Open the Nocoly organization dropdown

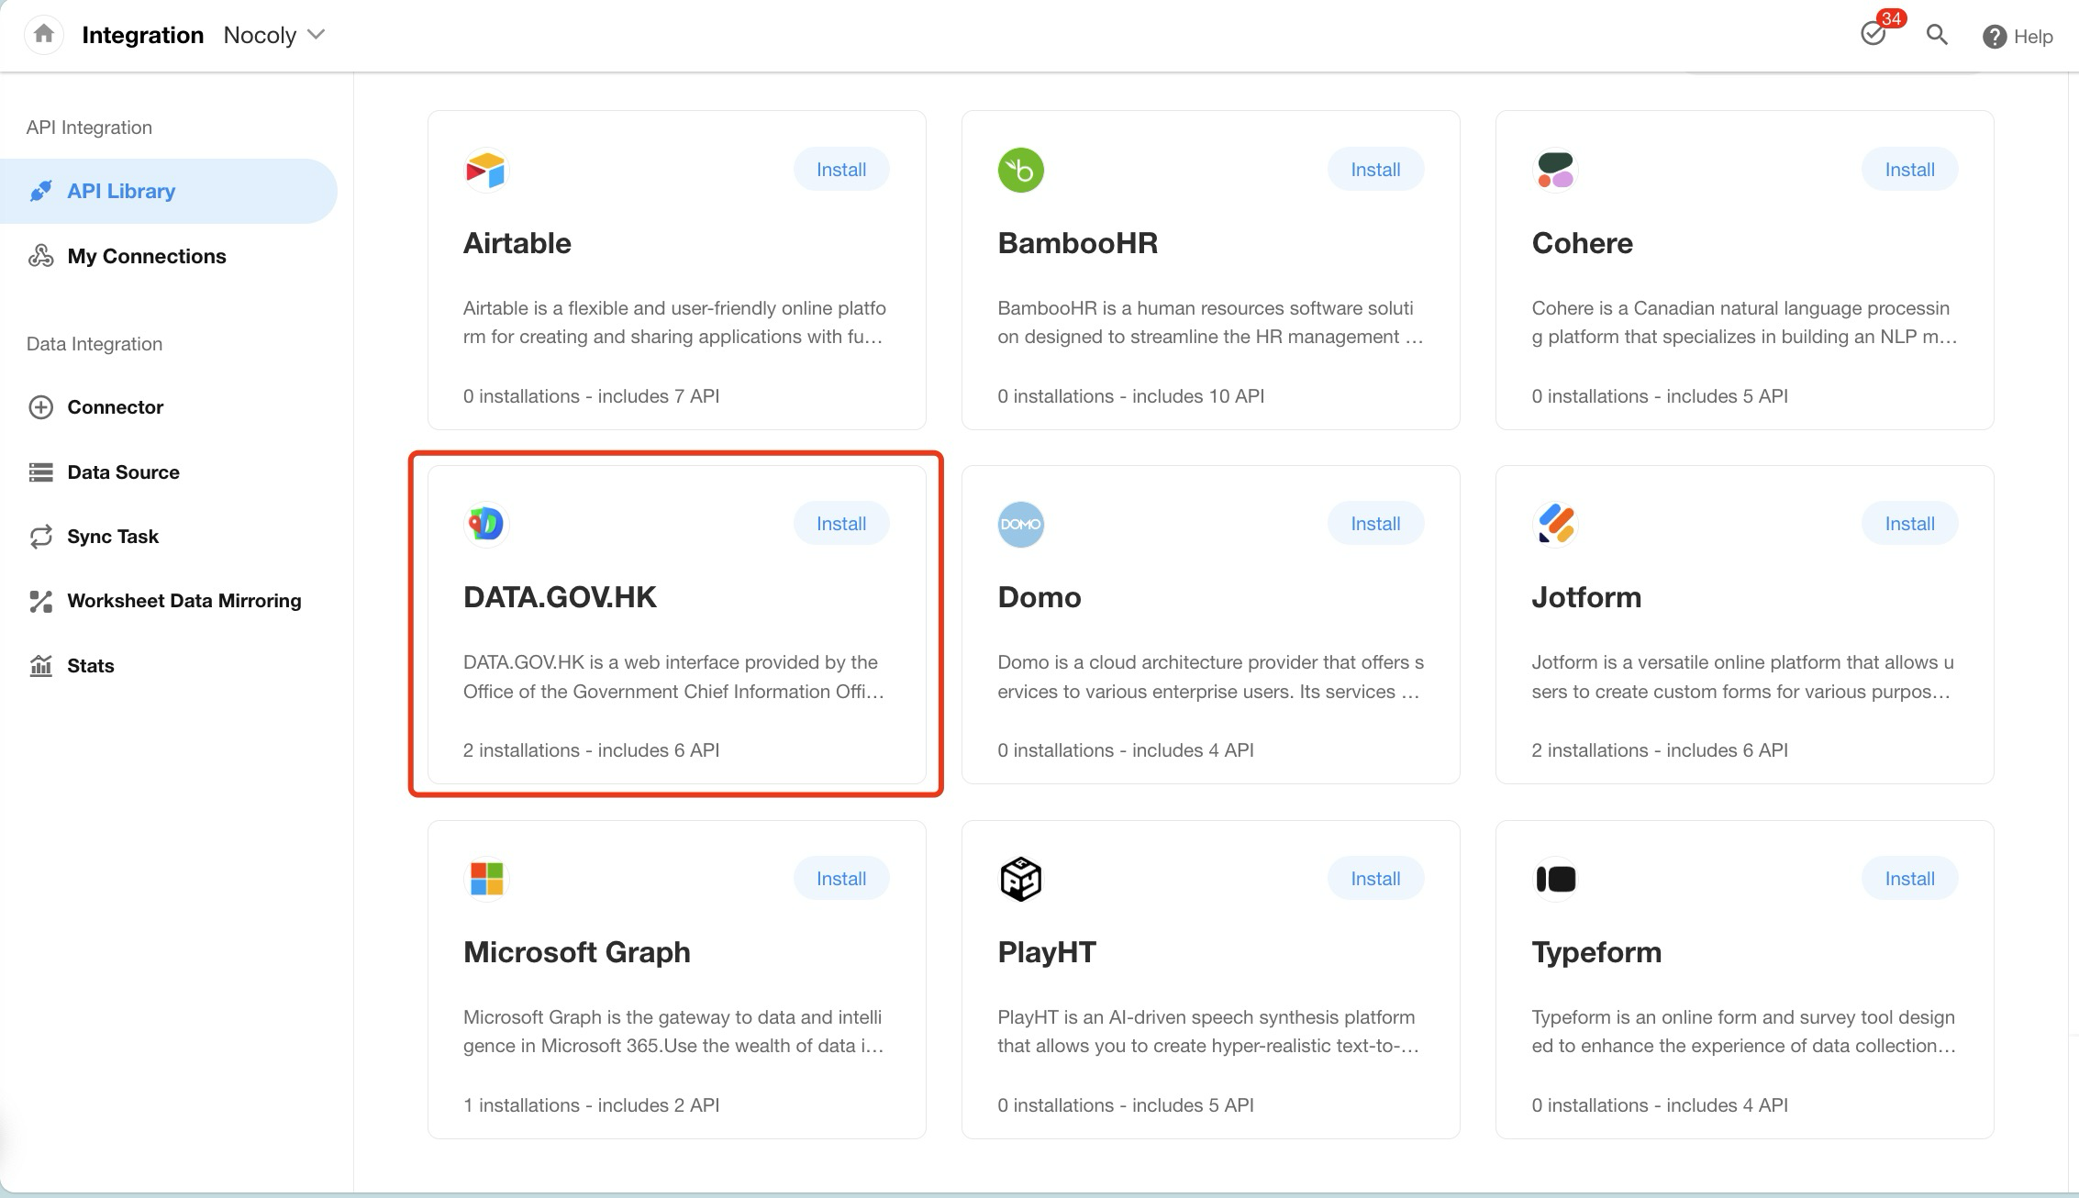[x=274, y=35]
